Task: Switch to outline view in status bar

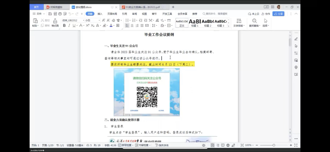Action: 218,145
